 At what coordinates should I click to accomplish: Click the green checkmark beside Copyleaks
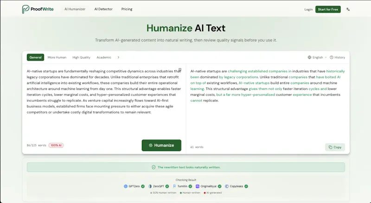[246, 186]
